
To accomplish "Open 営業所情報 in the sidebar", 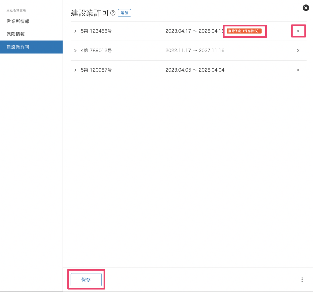I will [18, 21].
